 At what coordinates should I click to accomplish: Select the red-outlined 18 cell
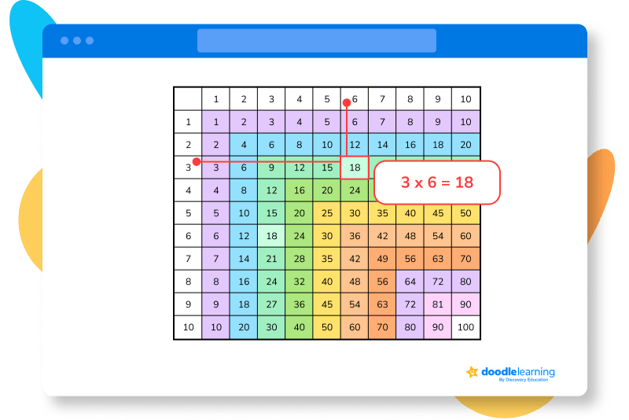click(x=355, y=168)
